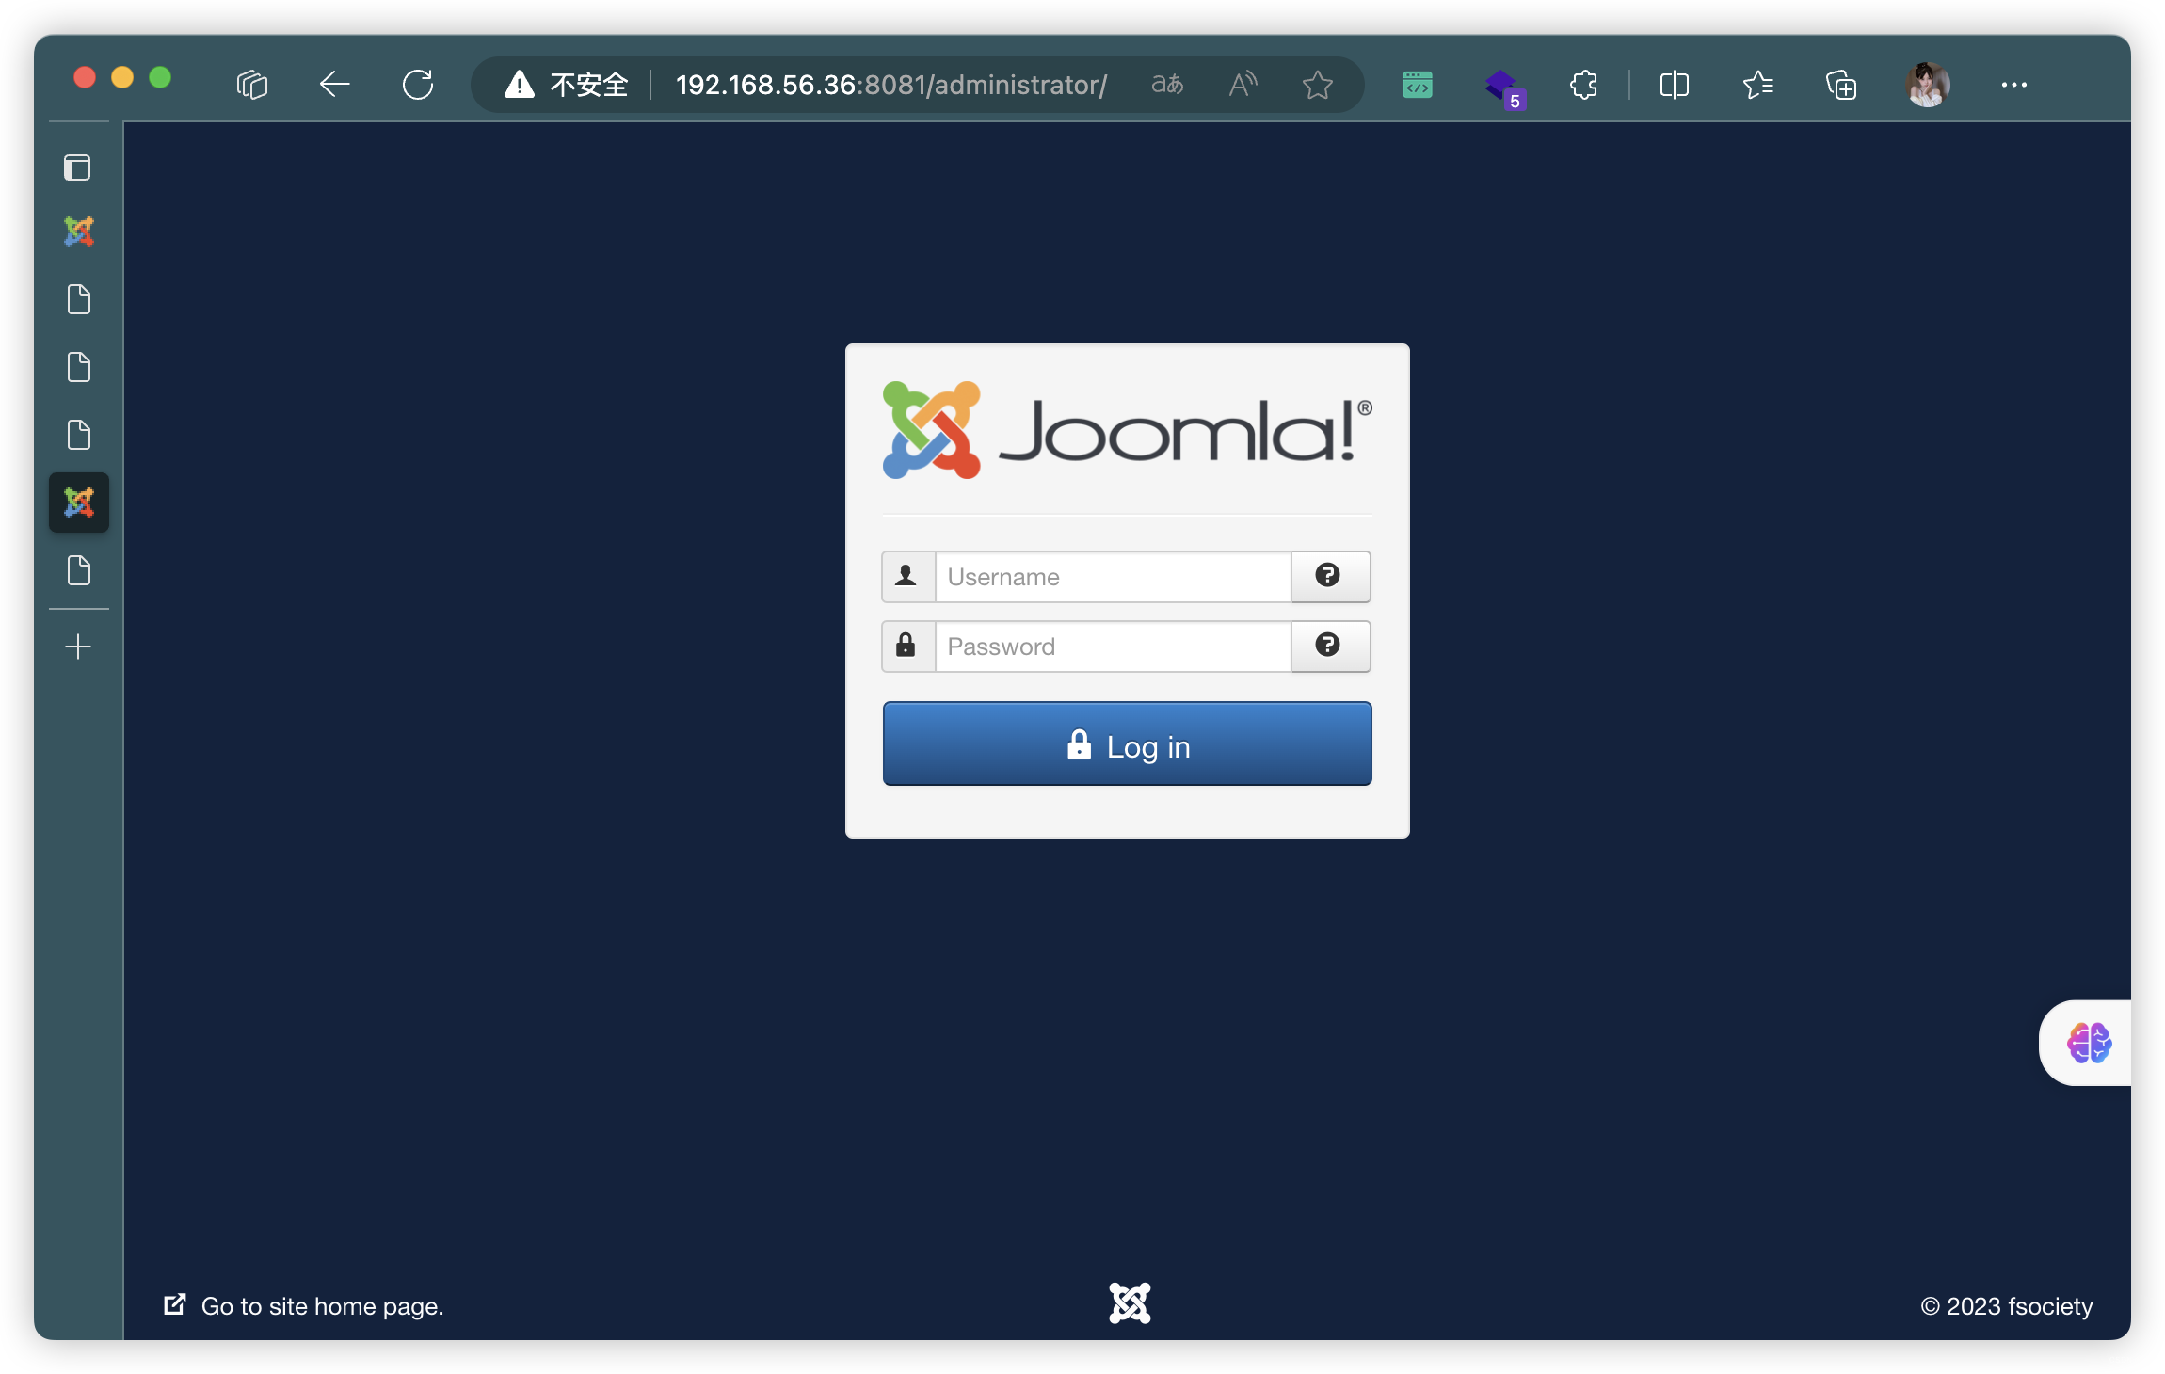This screenshot has width=2165, height=1374.
Task: Open the Edge workspaces icon
Action: pyautogui.click(x=252, y=85)
